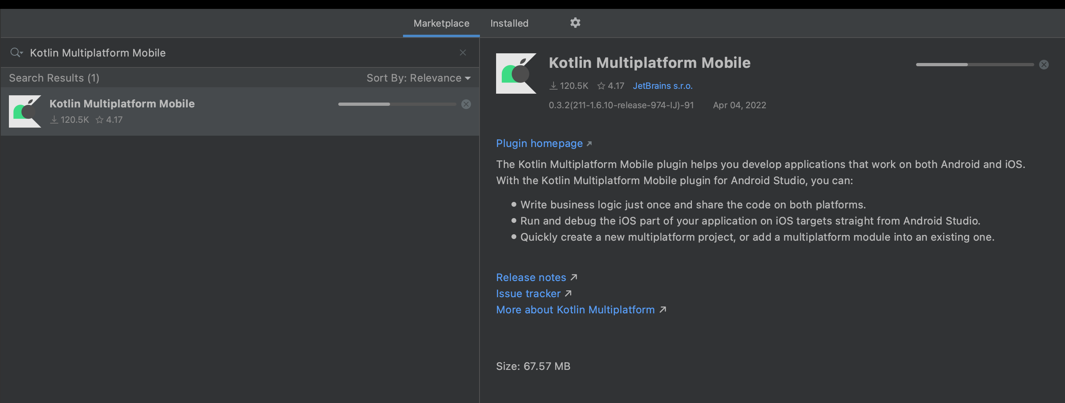Click the 120.5K downloads in the results row
This screenshot has height=403, width=1065.
coord(70,120)
